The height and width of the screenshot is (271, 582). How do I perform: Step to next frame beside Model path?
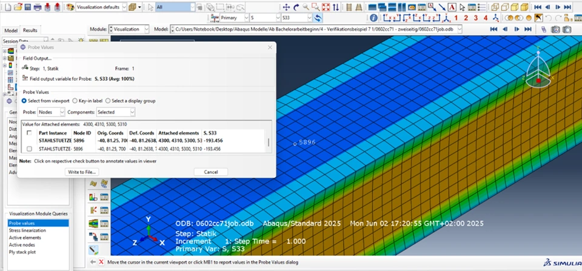[517, 29]
